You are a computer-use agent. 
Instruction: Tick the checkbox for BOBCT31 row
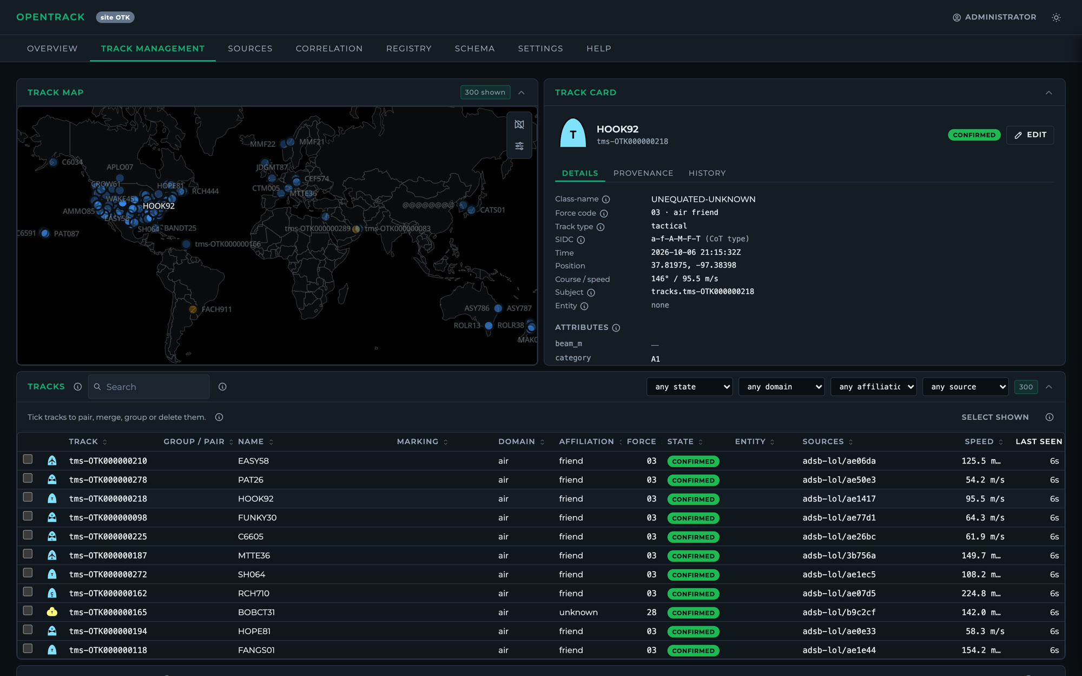[x=28, y=611]
